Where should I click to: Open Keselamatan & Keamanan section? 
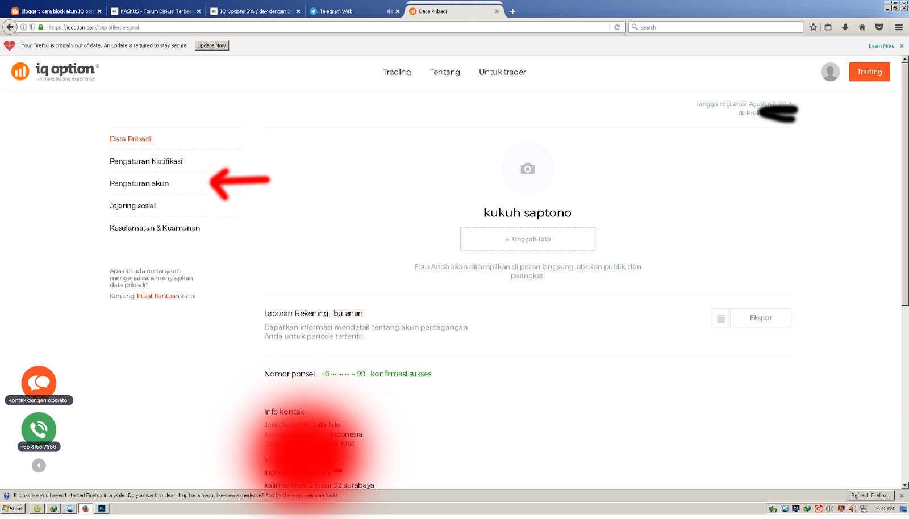tap(155, 228)
